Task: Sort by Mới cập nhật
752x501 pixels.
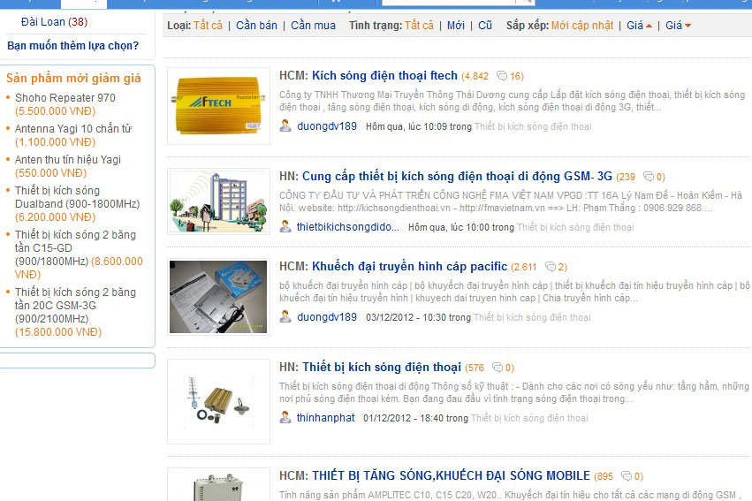Action: tap(581, 26)
